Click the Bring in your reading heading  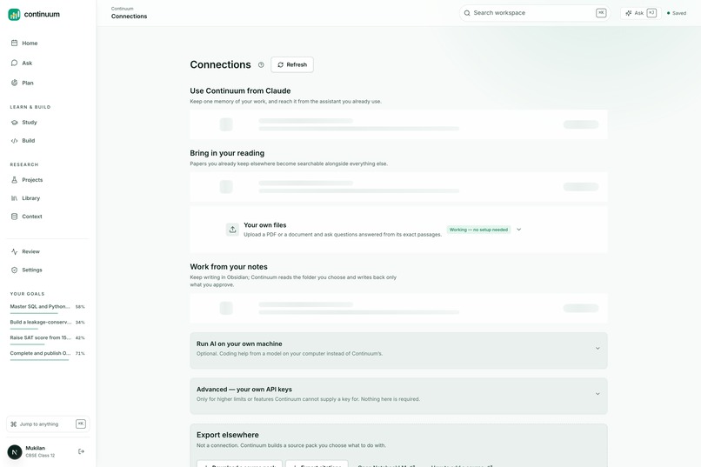227,153
